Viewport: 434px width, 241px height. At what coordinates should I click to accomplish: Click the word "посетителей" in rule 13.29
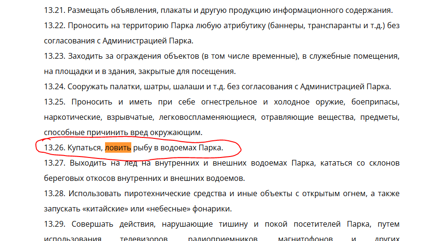pos(317,224)
